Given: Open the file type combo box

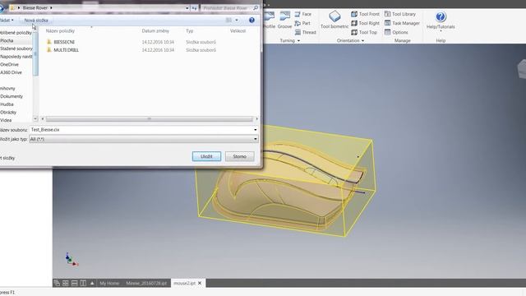Looking at the screenshot, I should [x=144, y=139].
